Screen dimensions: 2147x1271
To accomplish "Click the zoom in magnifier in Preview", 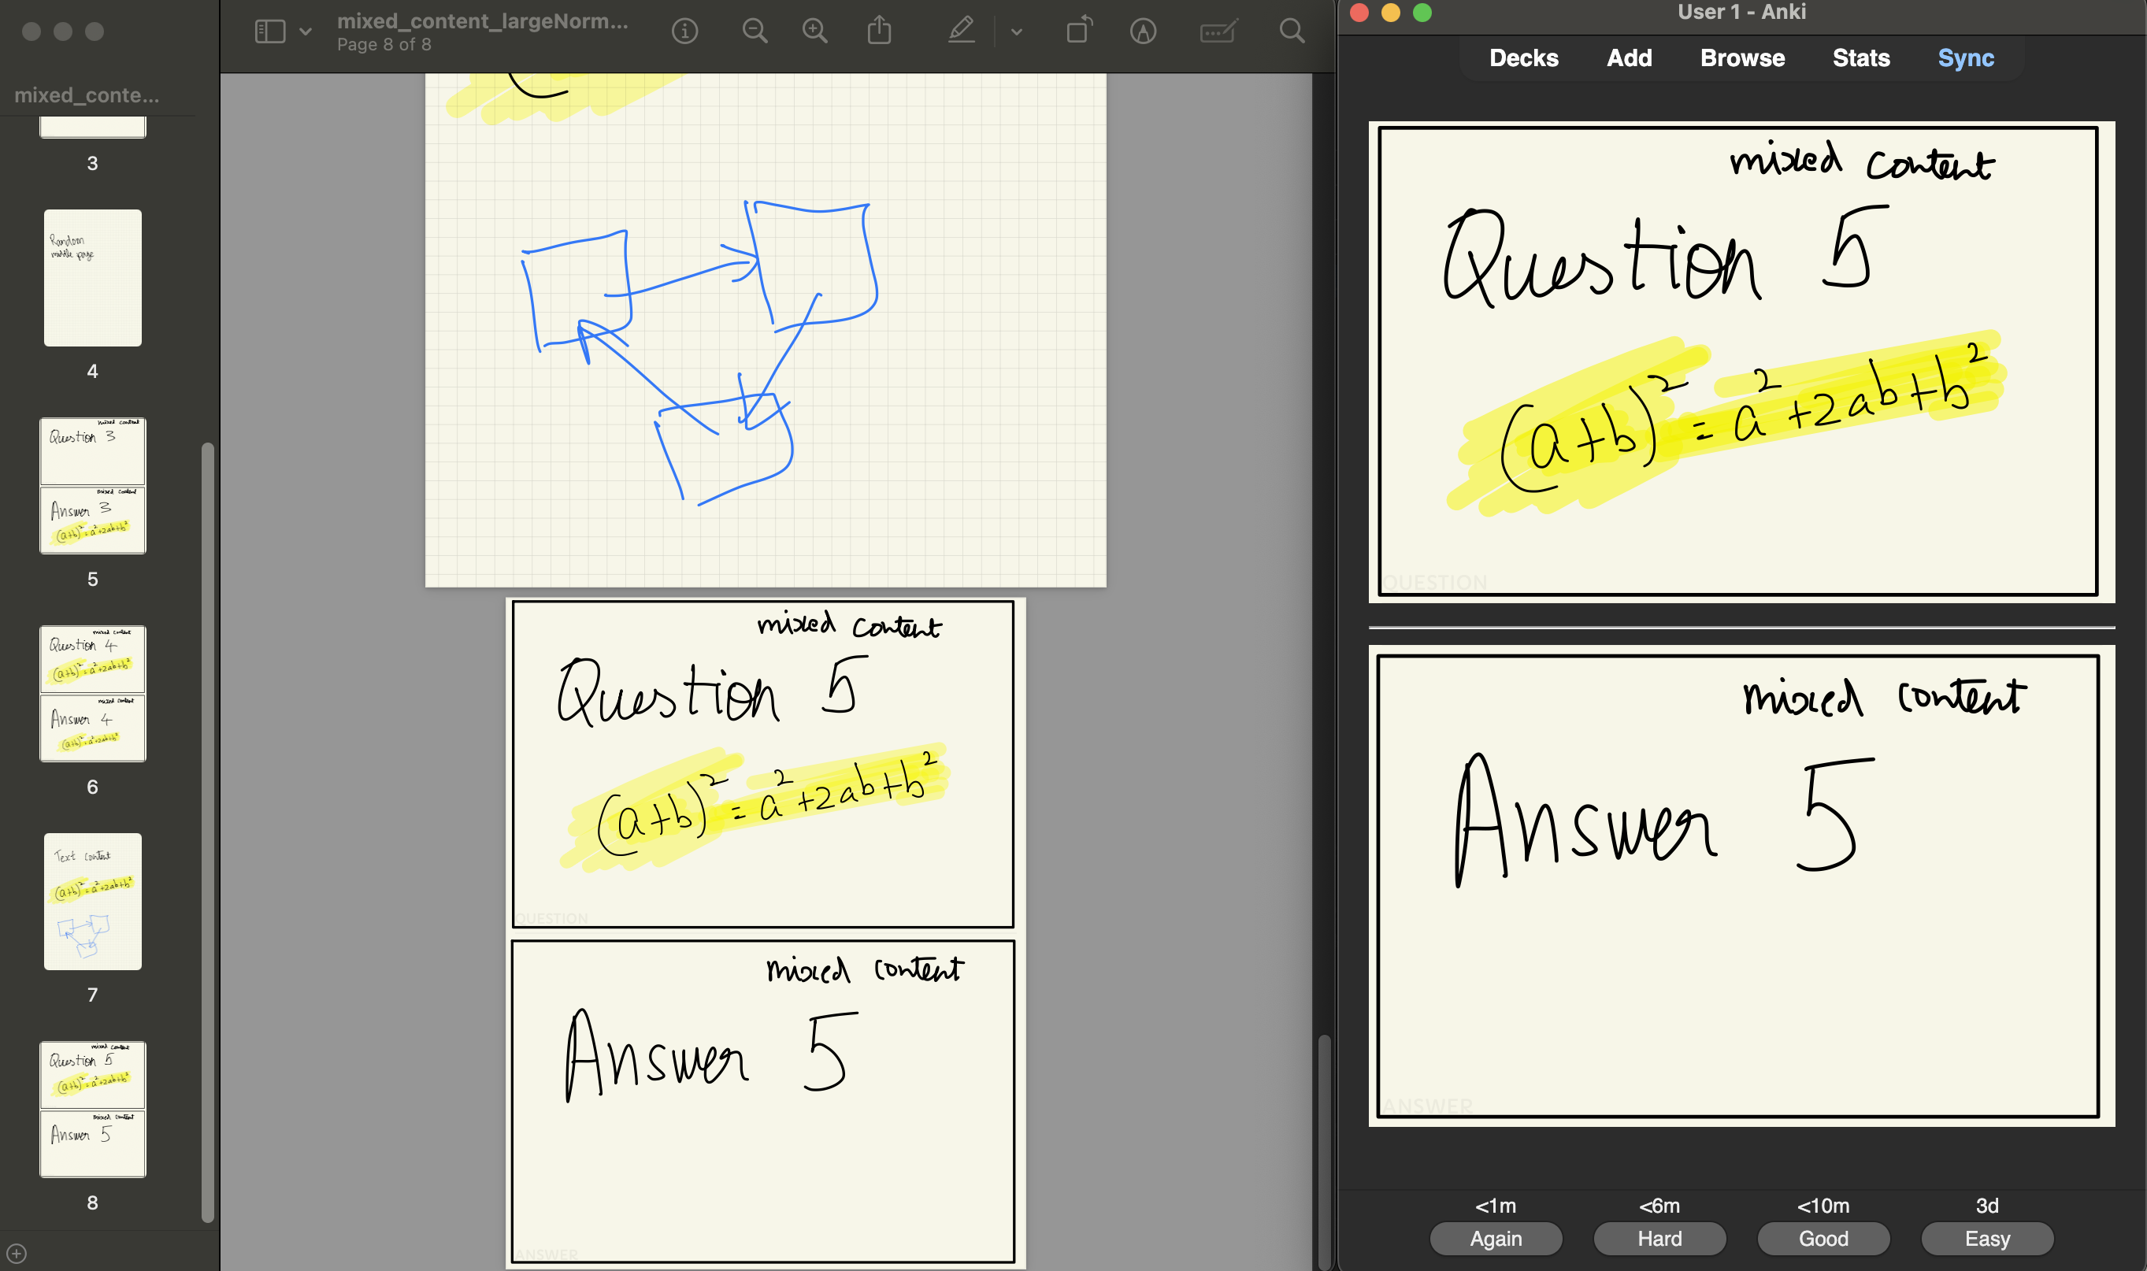I will [x=815, y=31].
